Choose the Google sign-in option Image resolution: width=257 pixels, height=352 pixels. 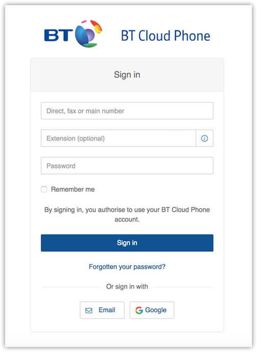click(x=152, y=310)
